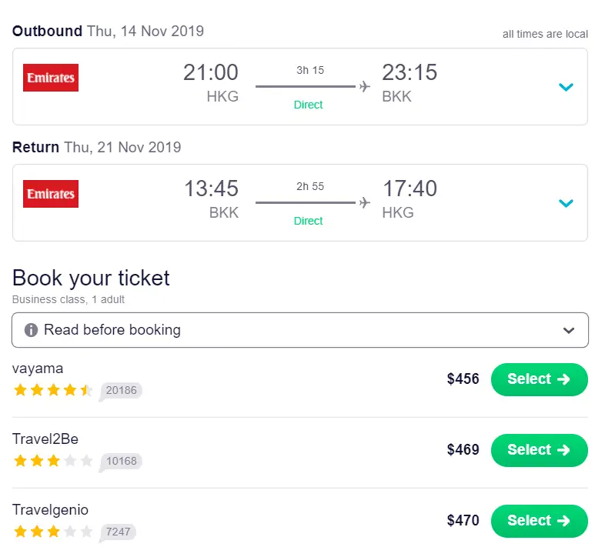Open vayama review count bubble 20186
595x547 pixels.
point(121,390)
